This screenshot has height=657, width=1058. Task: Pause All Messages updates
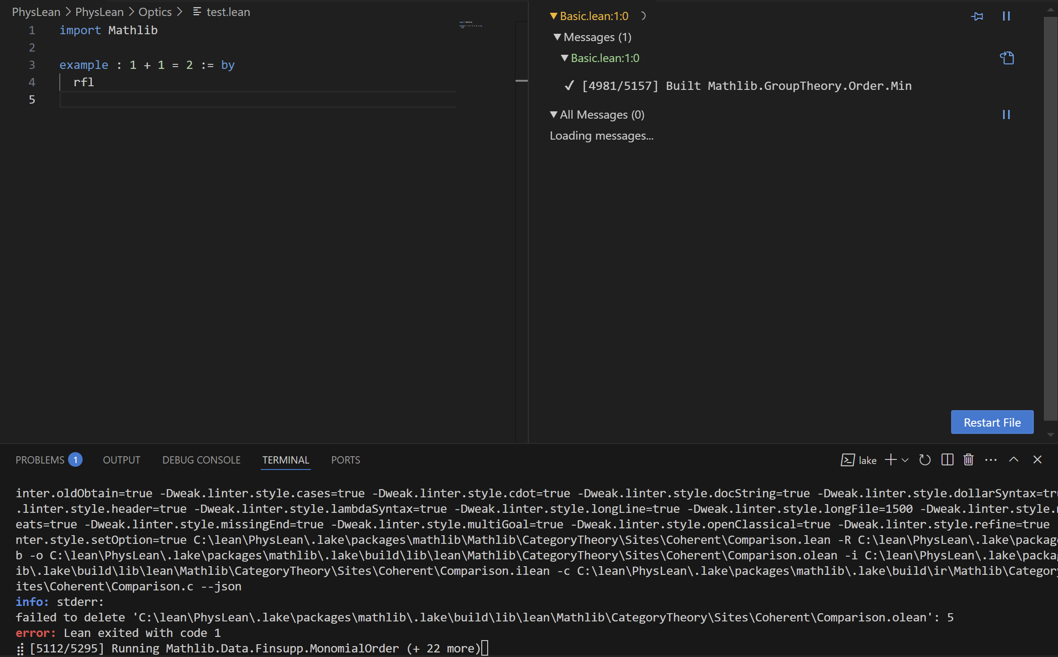click(x=1006, y=115)
